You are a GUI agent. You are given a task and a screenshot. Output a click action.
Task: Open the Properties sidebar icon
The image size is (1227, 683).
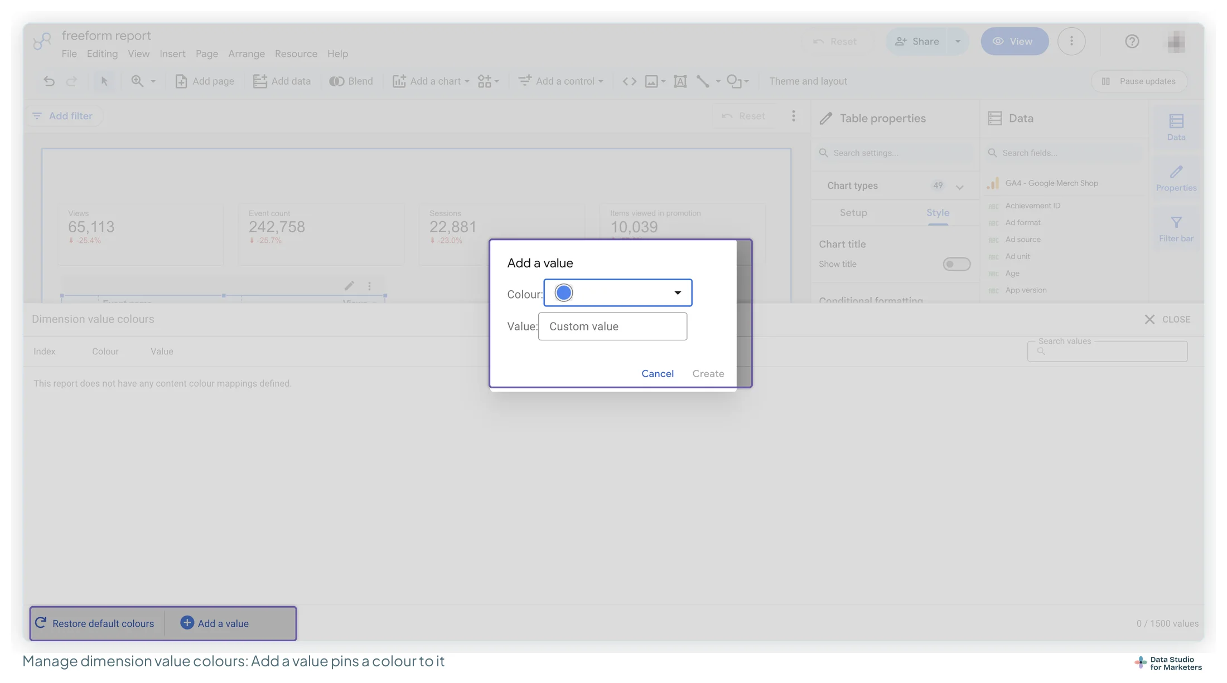tap(1176, 178)
